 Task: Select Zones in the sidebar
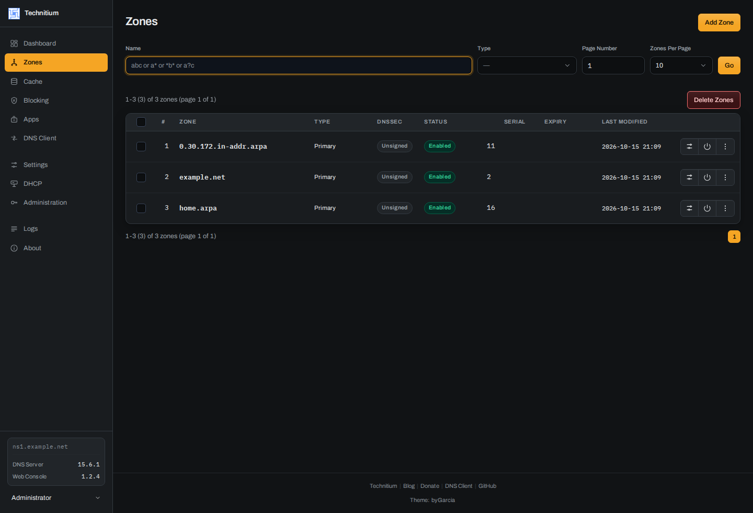(56, 62)
